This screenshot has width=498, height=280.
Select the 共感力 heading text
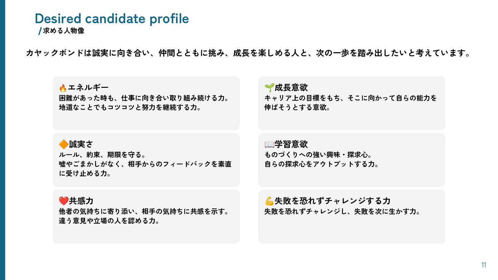[81, 201]
